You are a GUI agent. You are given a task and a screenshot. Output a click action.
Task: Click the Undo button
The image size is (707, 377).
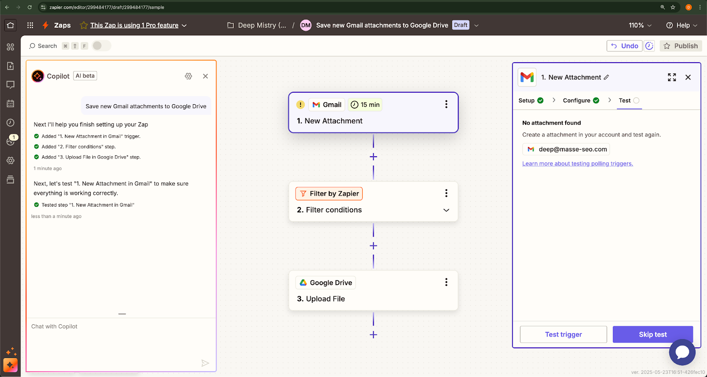[x=624, y=46]
